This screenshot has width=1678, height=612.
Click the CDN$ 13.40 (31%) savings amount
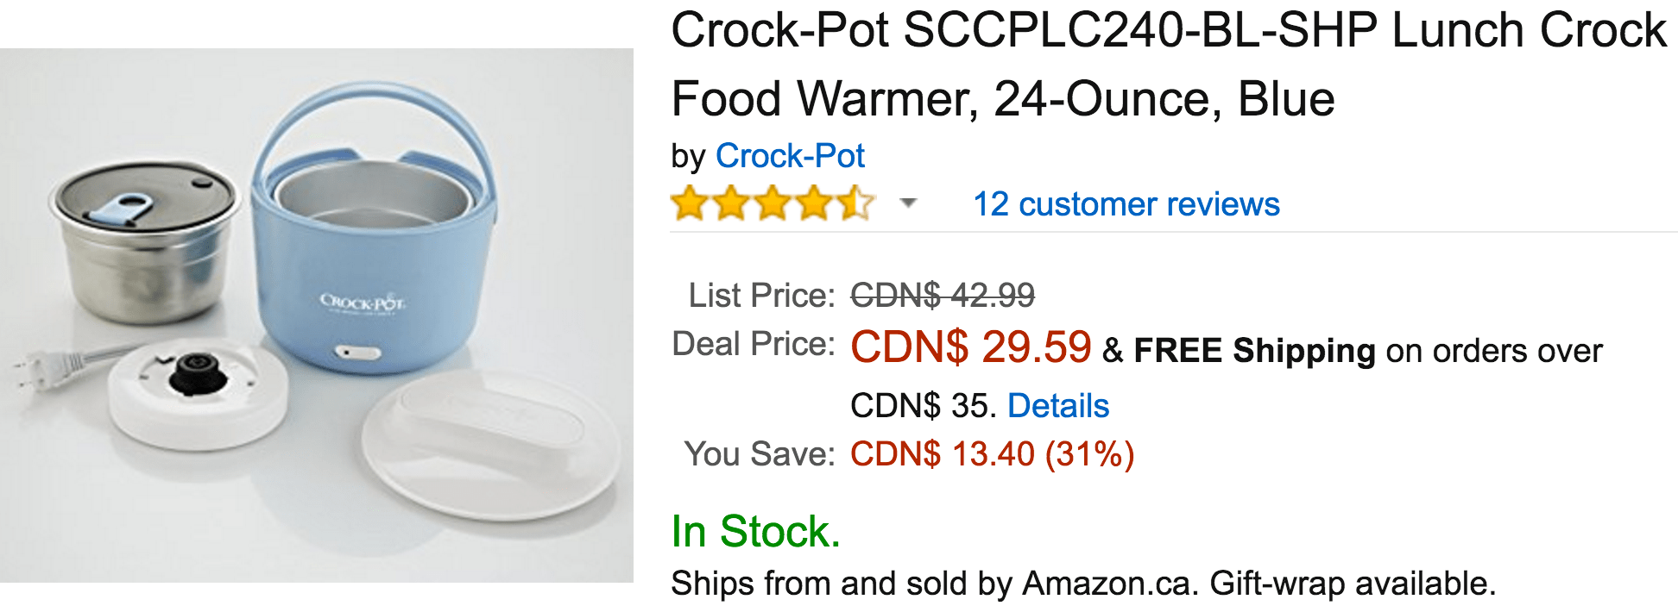click(993, 454)
